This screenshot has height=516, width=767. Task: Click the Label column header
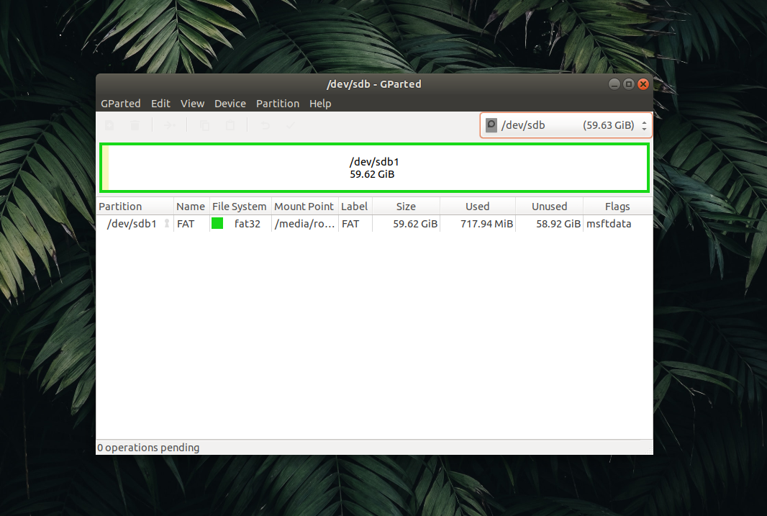354,207
